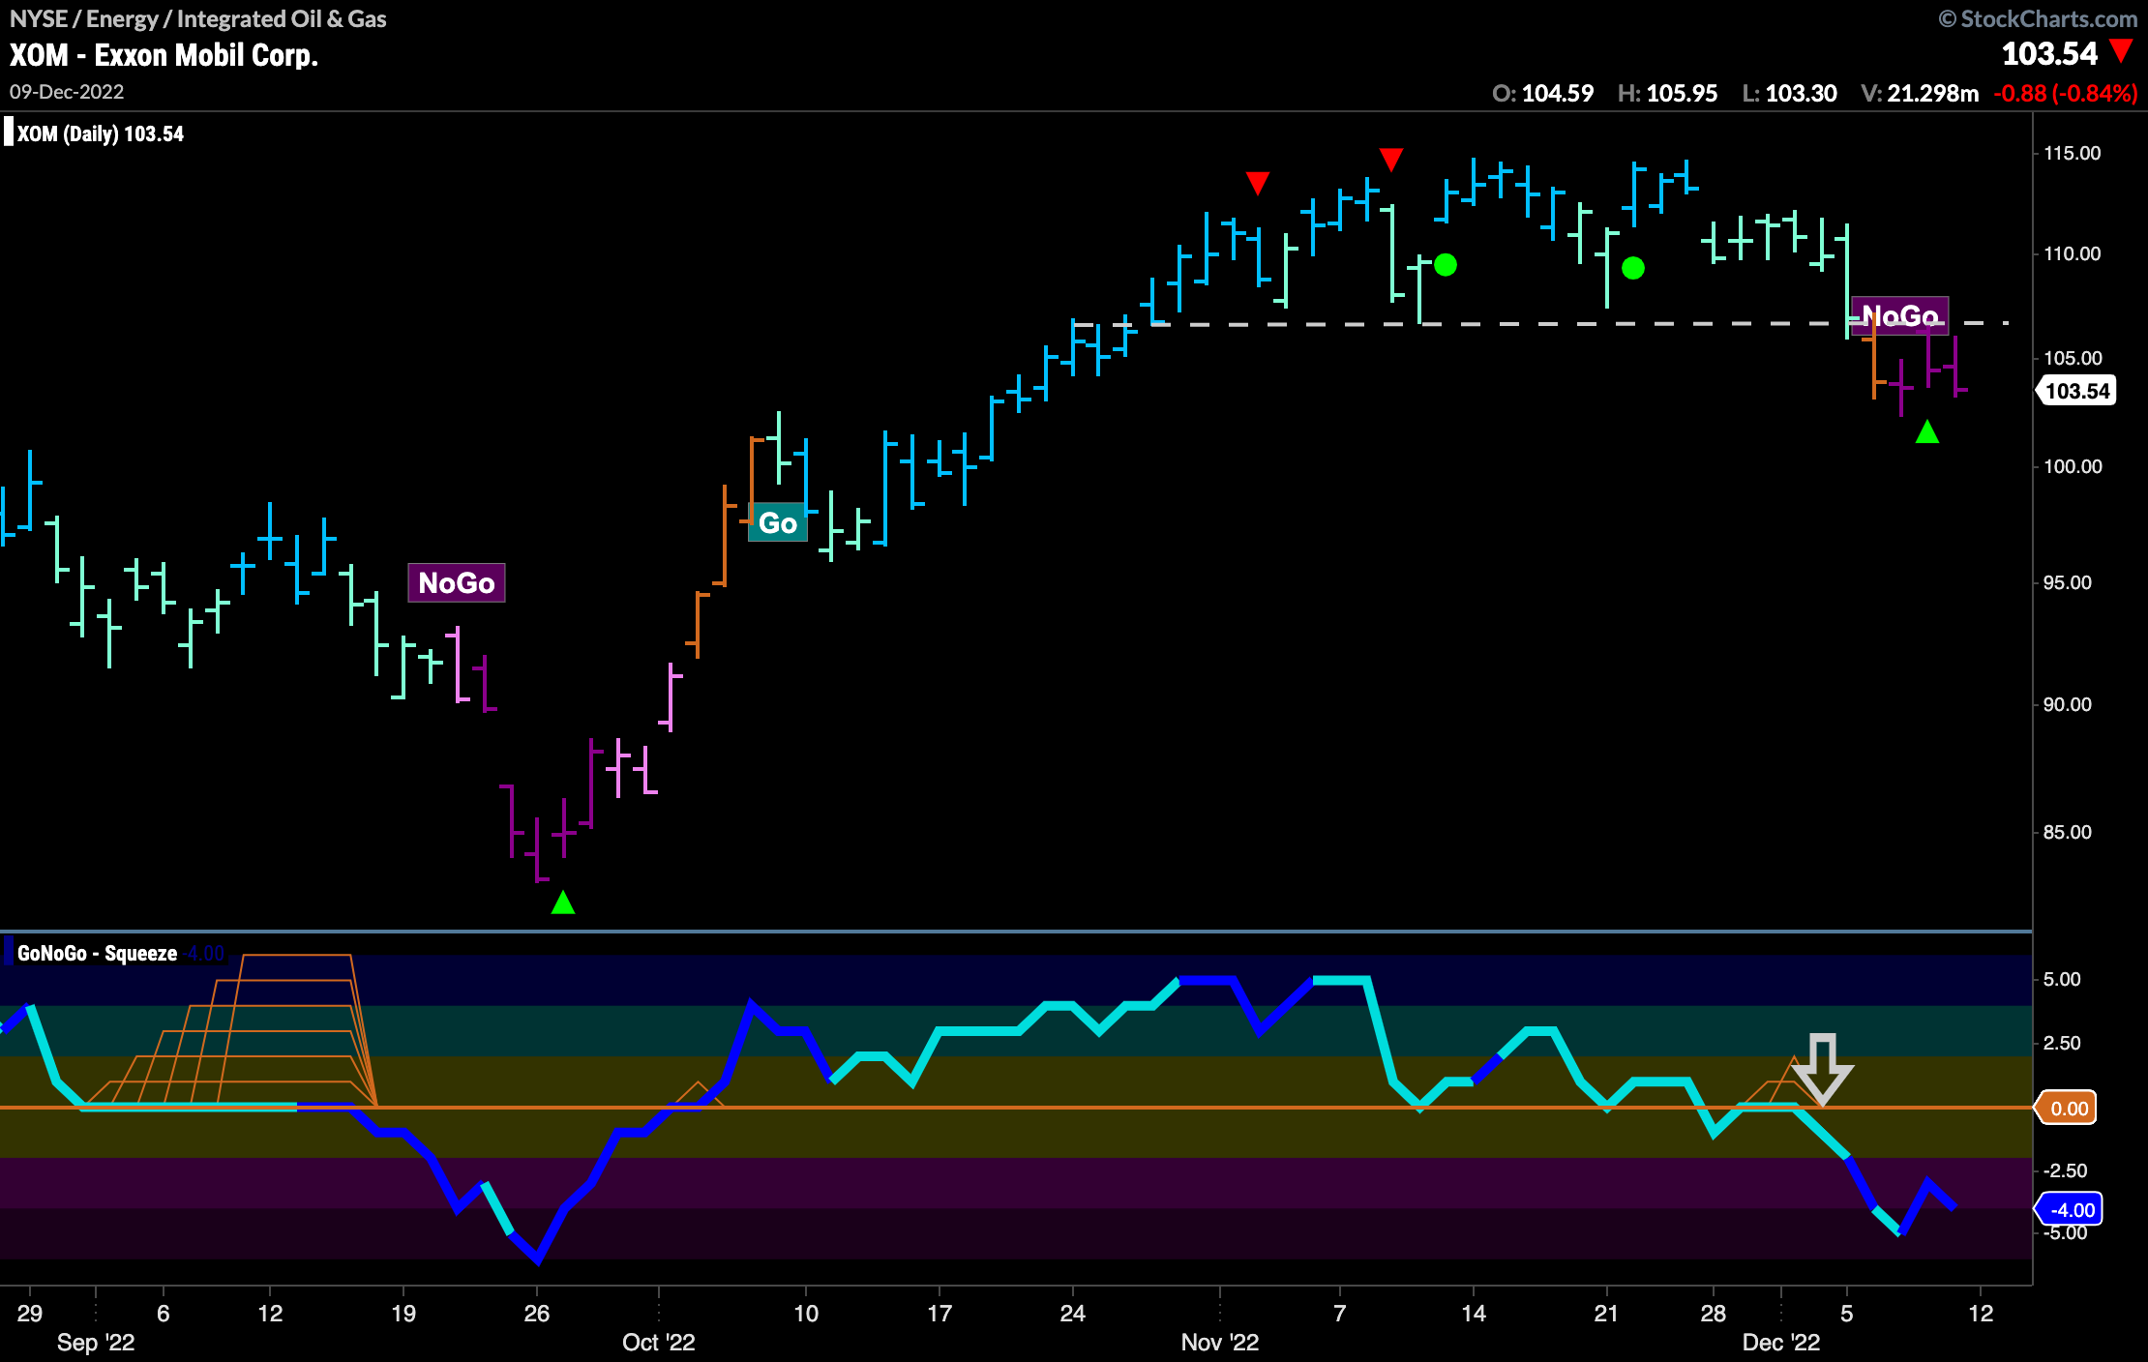Click NYSE / Energy / Integrated Oil & Gas
The image size is (2148, 1362).
tap(198, 18)
